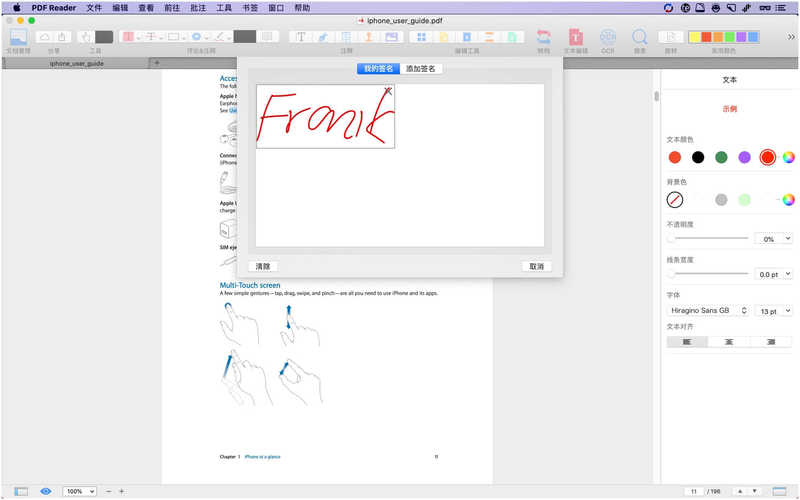Select the freehand pen underline tool
This screenshot has width=800, height=500.
pos(219,37)
